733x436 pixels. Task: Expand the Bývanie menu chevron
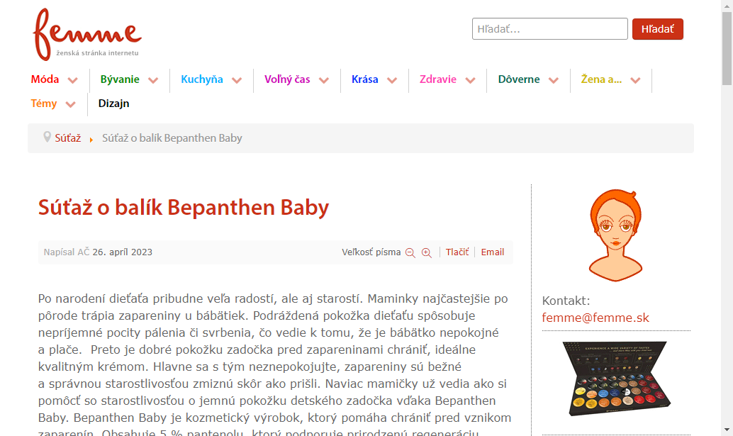point(153,80)
